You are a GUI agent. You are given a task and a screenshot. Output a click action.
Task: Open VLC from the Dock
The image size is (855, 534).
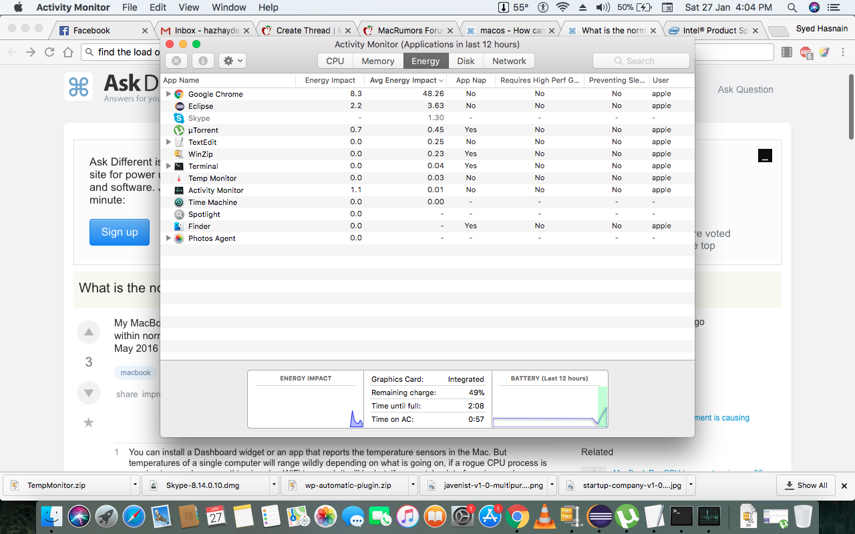click(x=544, y=516)
